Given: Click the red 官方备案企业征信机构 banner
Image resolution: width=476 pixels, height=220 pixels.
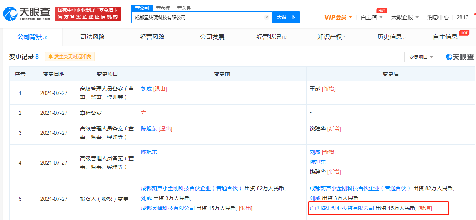Looking at the screenshot, I should [88, 14].
